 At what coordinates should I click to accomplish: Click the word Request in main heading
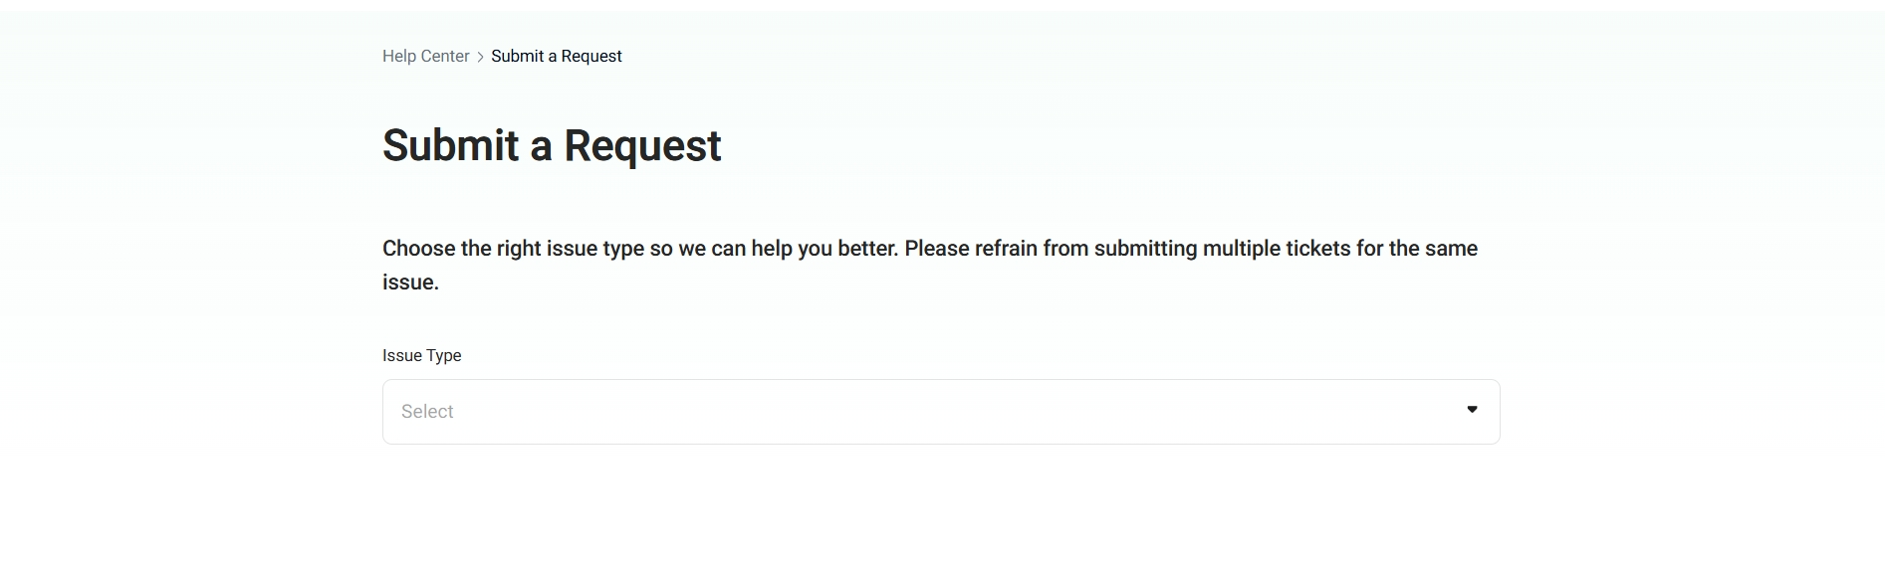coord(642,145)
